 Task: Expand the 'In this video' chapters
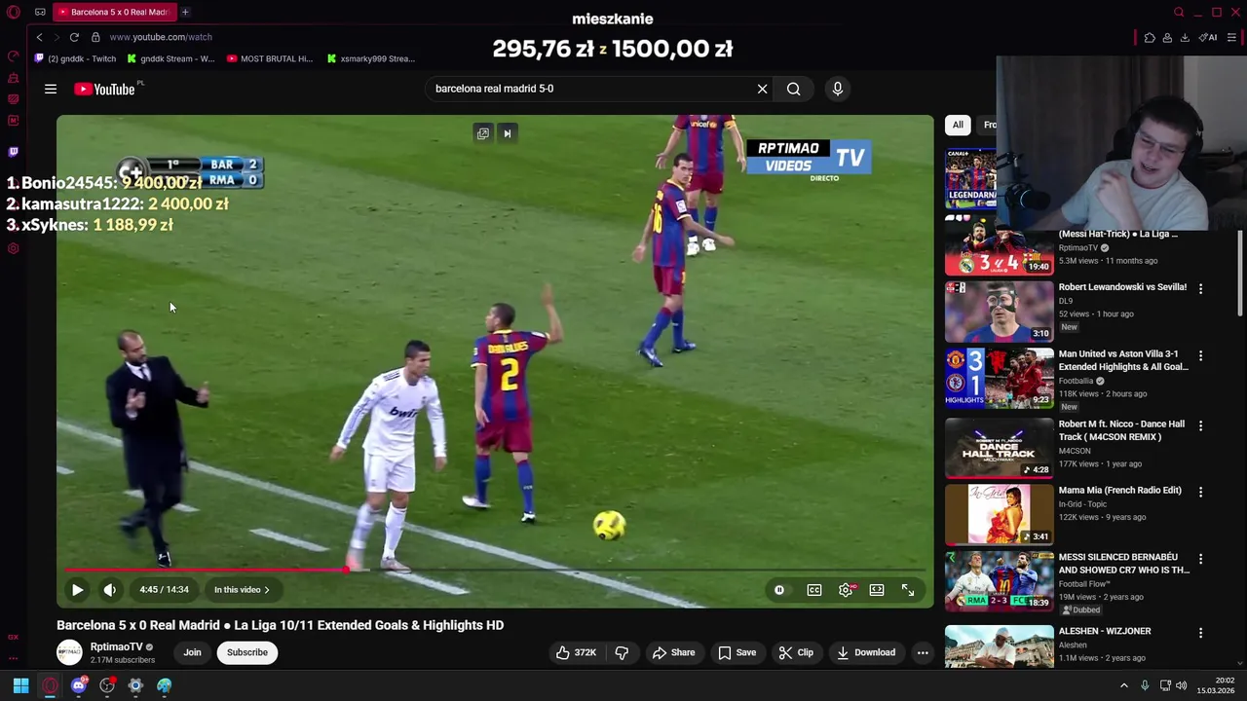pos(242,589)
